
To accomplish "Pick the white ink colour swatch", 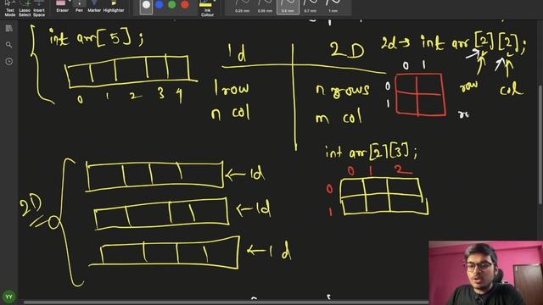I will coord(146,5).
